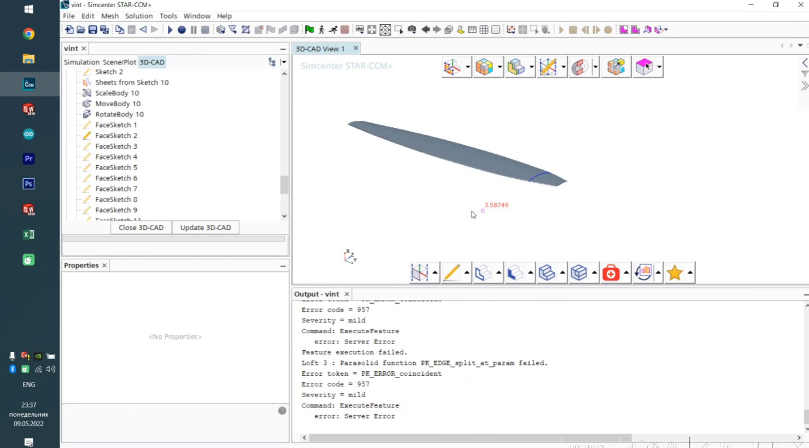The height and width of the screenshot is (448, 809).
Task: Click the sketch-on-grid pencil icon at top
Action: pyautogui.click(x=548, y=67)
